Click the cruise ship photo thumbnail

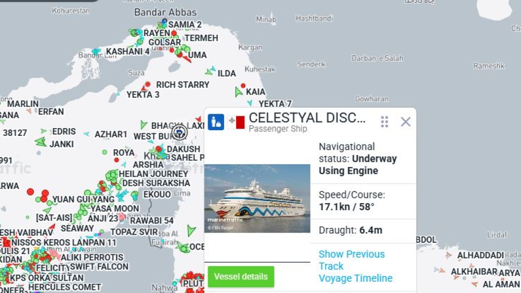point(257,198)
